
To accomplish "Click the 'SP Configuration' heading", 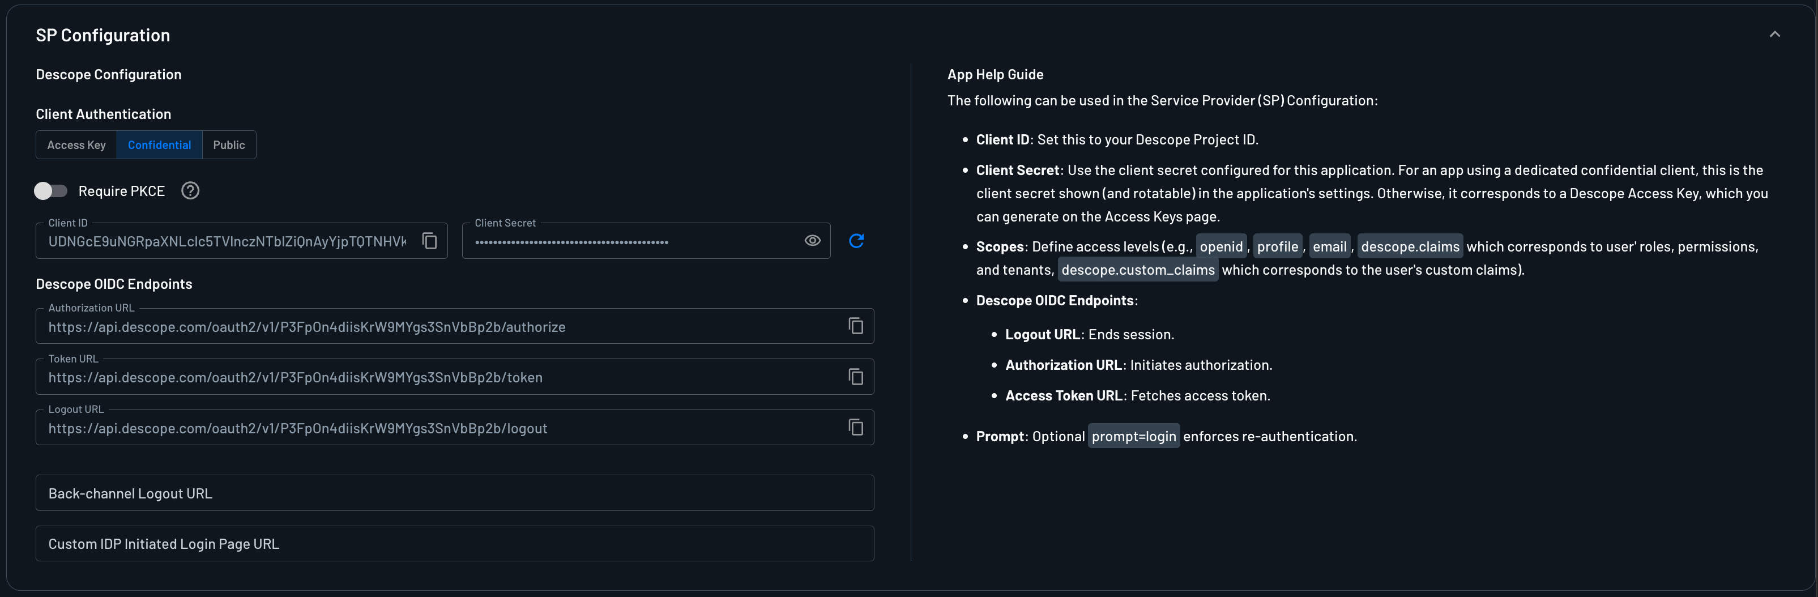I will [x=103, y=35].
